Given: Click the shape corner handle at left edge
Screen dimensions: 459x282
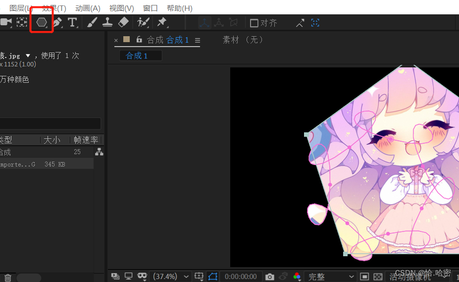Looking at the screenshot, I should [306, 135].
